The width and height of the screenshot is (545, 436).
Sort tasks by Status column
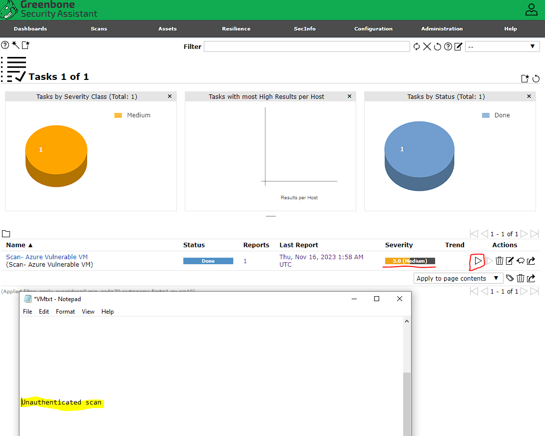(194, 245)
